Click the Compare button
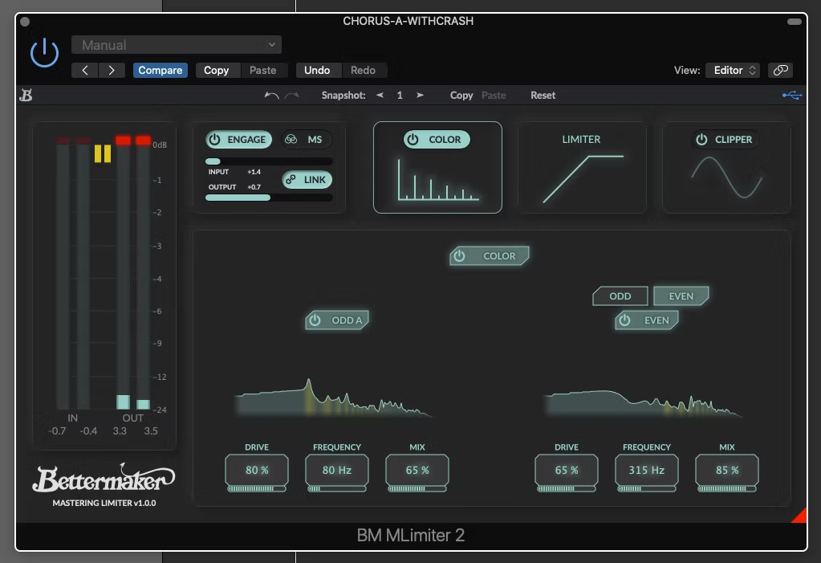This screenshot has width=821, height=563. tap(161, 70)
